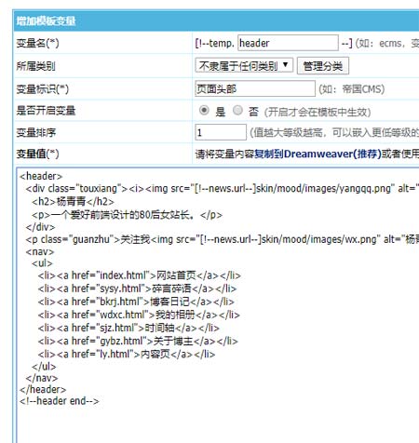Click the code line with wdxc.html 我的相册
Viewport: 419px width, 443px height.
139,315
